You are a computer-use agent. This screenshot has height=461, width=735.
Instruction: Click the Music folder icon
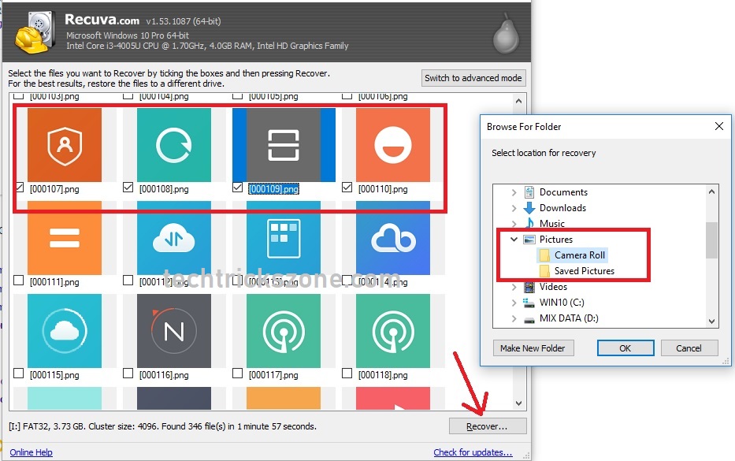tap(530, 224)
